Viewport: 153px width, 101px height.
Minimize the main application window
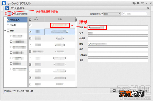pyautogui.click(x=146, y=3)
